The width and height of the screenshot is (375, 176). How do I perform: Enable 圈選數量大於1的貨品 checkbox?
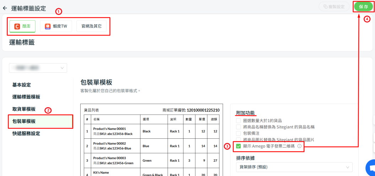239,121
